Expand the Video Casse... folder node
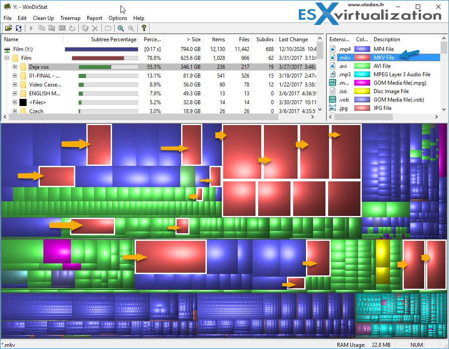The width and height of the screenshot is (449, 349). click(15, 85)
